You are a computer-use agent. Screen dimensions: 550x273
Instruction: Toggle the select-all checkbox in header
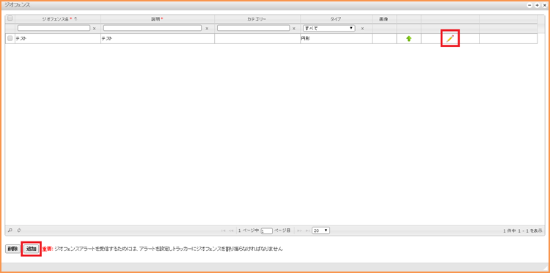(10, 18)
